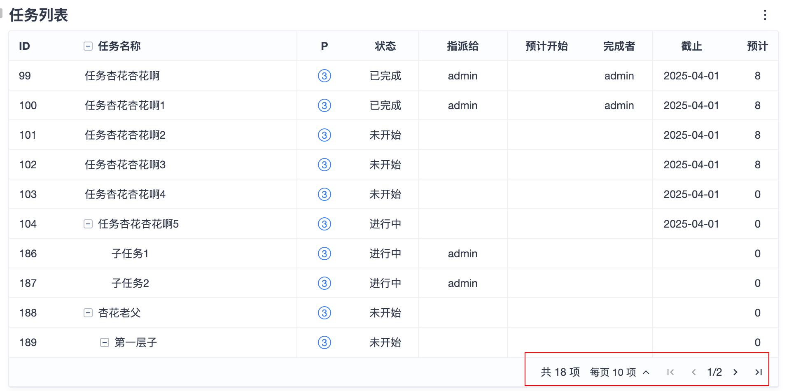789x391 pixels.
Task: Click the 截止 column header
Action: tap(691, 46)
